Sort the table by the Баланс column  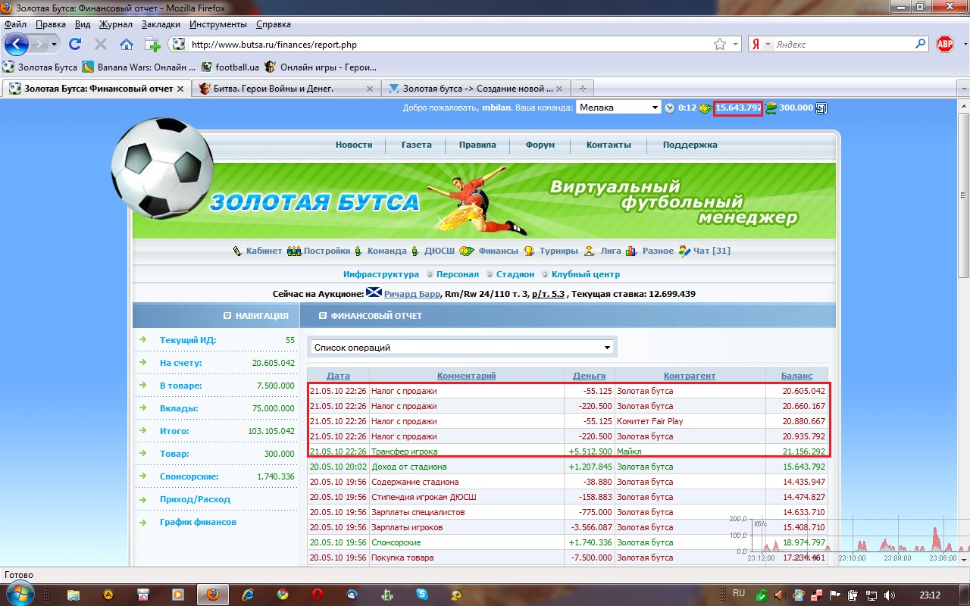tap(796, 376)
